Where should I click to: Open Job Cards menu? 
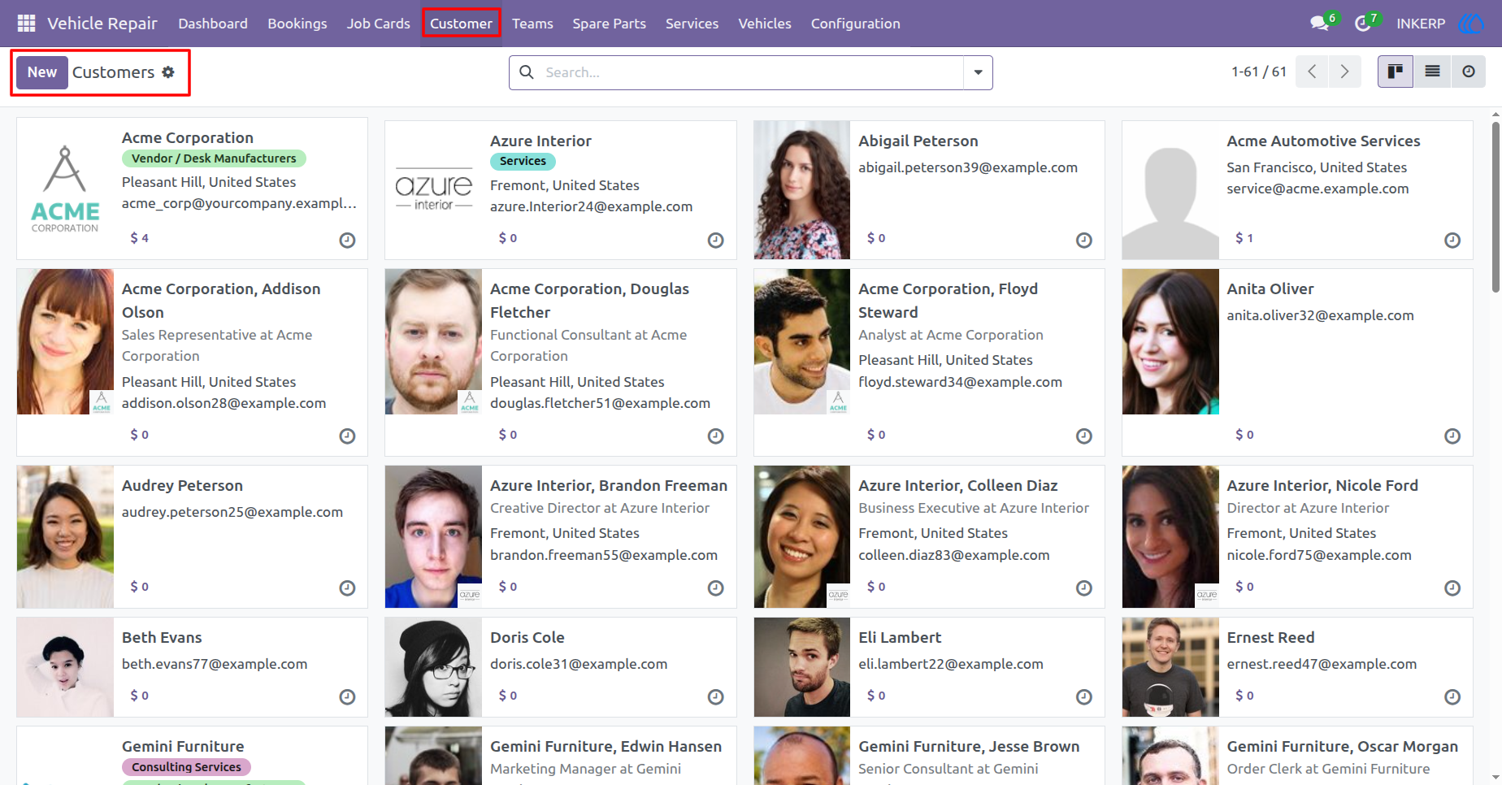(379, 24)
